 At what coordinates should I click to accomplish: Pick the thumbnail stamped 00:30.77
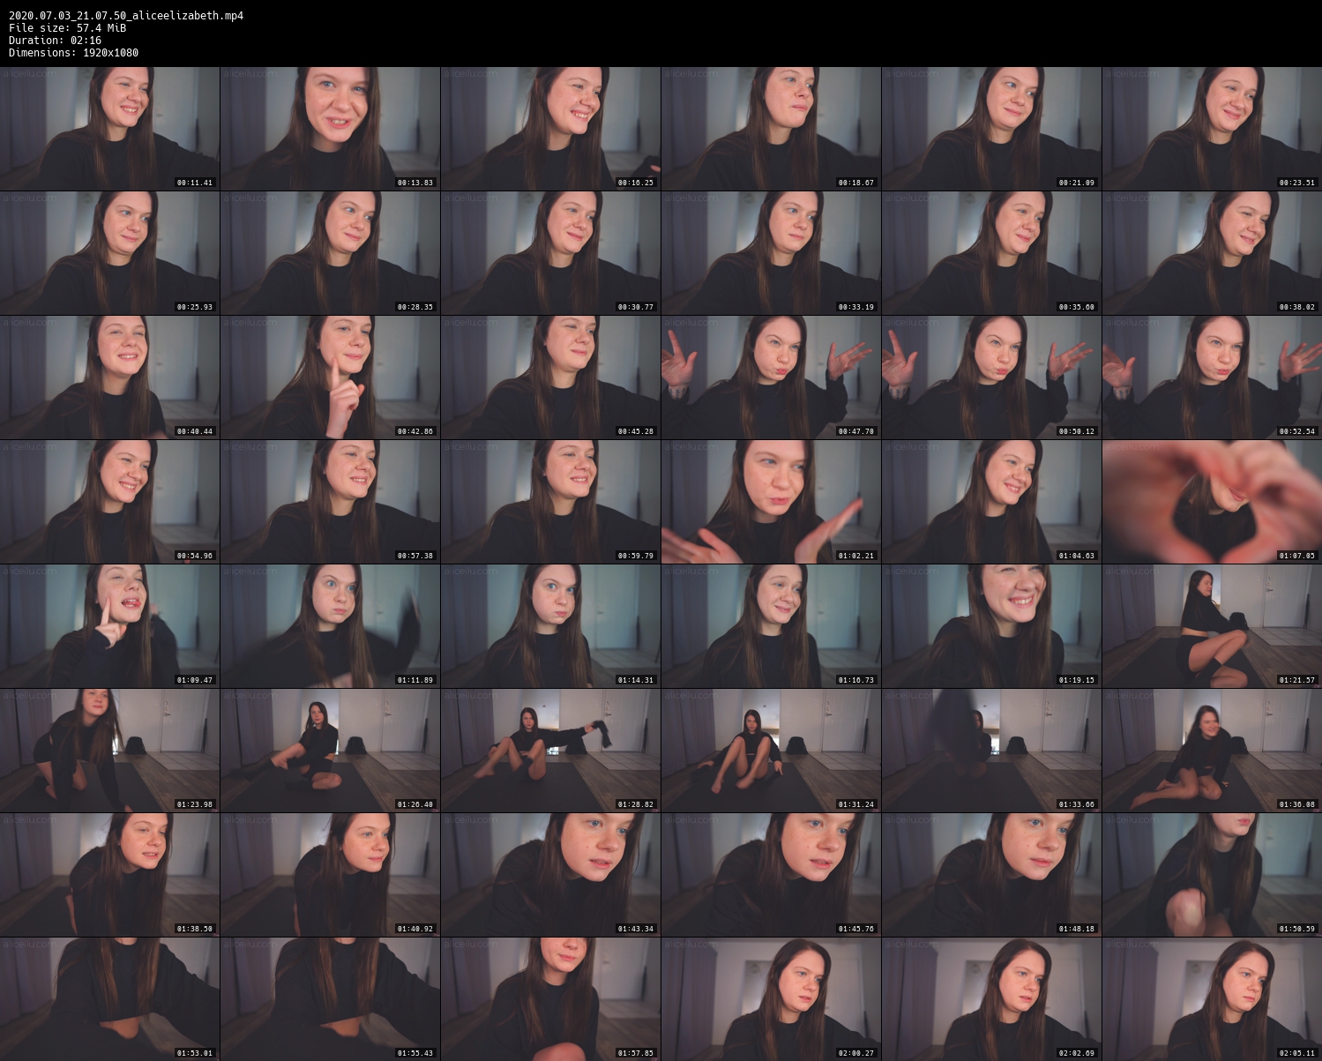coord(550,252)
